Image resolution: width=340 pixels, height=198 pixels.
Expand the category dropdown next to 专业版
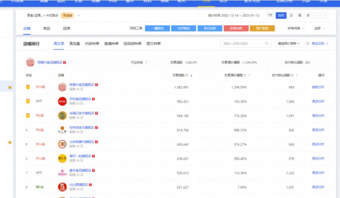pos(79,15)
